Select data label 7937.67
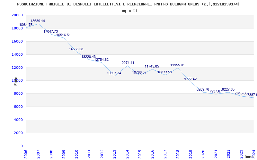This screenshot has height=160, width=257. click(x=216, y=91)
